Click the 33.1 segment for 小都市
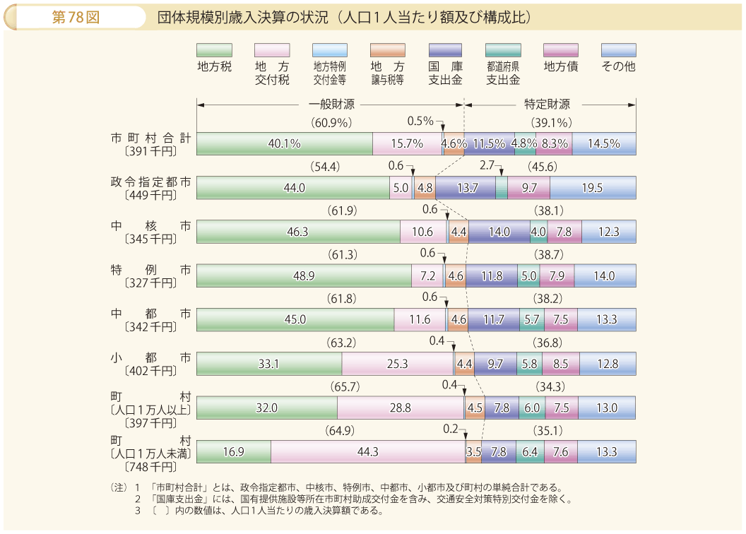746x534 pixels. [269, 364]
